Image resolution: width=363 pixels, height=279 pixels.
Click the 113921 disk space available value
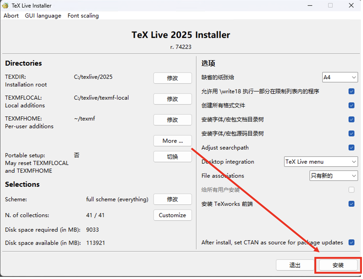(x=96, y=243)
